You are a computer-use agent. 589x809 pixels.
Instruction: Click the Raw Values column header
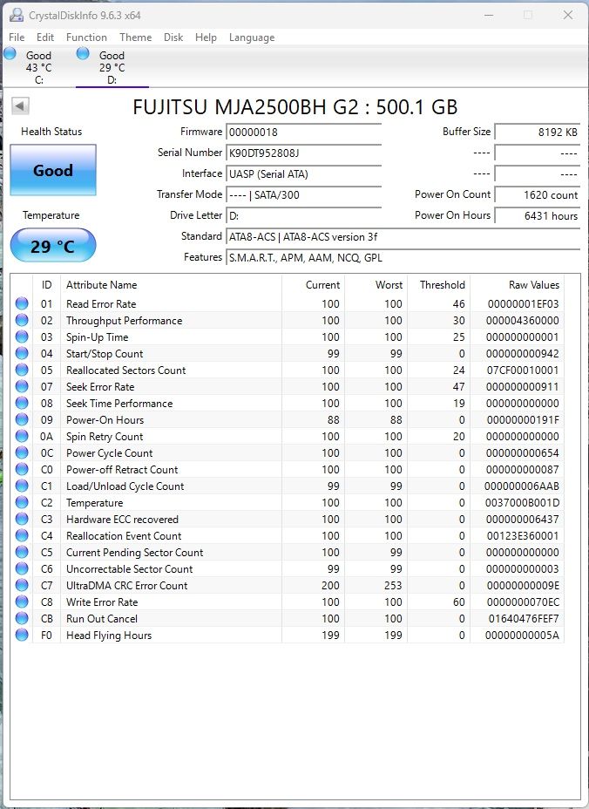(518, 285)
